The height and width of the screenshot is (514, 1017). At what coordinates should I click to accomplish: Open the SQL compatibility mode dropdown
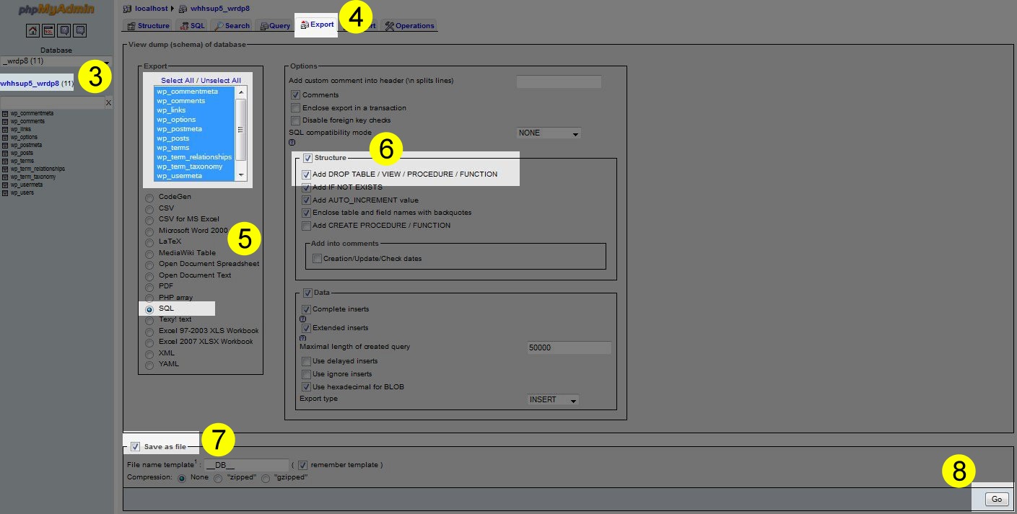[x=549, y=133]
